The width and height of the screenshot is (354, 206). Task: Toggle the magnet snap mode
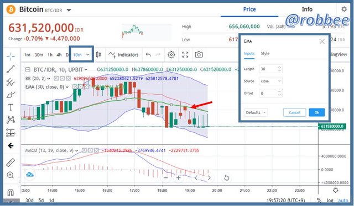(x=11, y=192)
